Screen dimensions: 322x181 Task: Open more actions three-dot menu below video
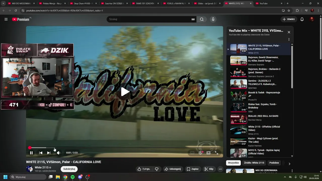[220, 169]
